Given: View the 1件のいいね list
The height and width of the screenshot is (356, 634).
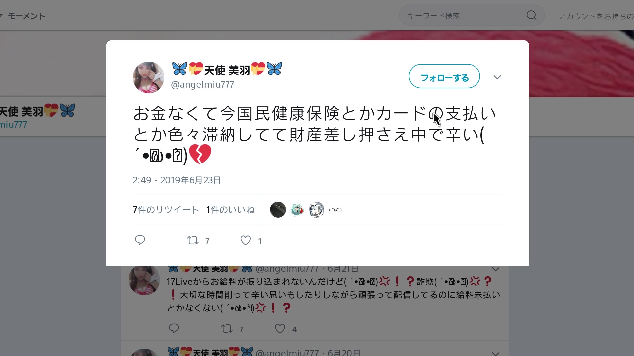Looking at the screenshot, I should 230,210.
